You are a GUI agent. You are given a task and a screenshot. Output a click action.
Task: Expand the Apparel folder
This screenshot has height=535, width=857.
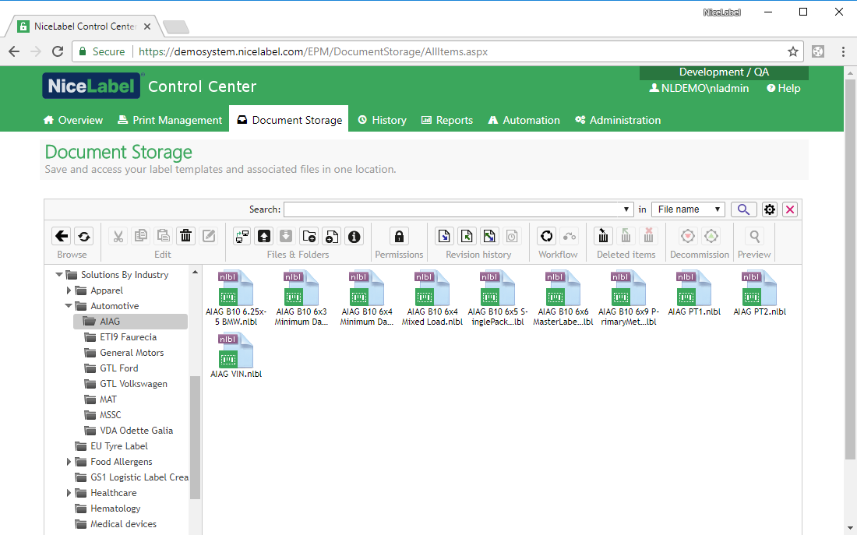pos(69,290)
